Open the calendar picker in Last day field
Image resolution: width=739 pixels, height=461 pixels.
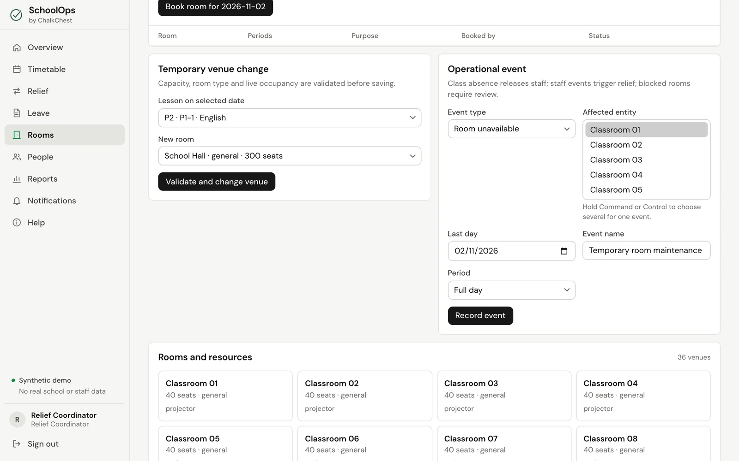tap(564, 251)
